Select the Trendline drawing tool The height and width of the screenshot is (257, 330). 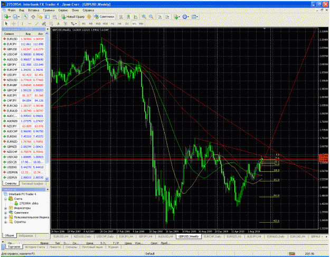pos(36,24)
